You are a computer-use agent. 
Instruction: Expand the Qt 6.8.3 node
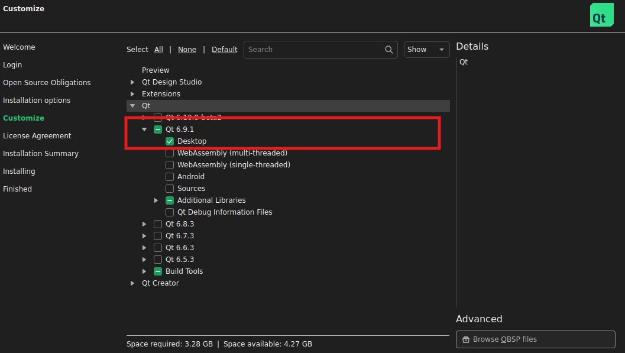click(x=144, y=224)
